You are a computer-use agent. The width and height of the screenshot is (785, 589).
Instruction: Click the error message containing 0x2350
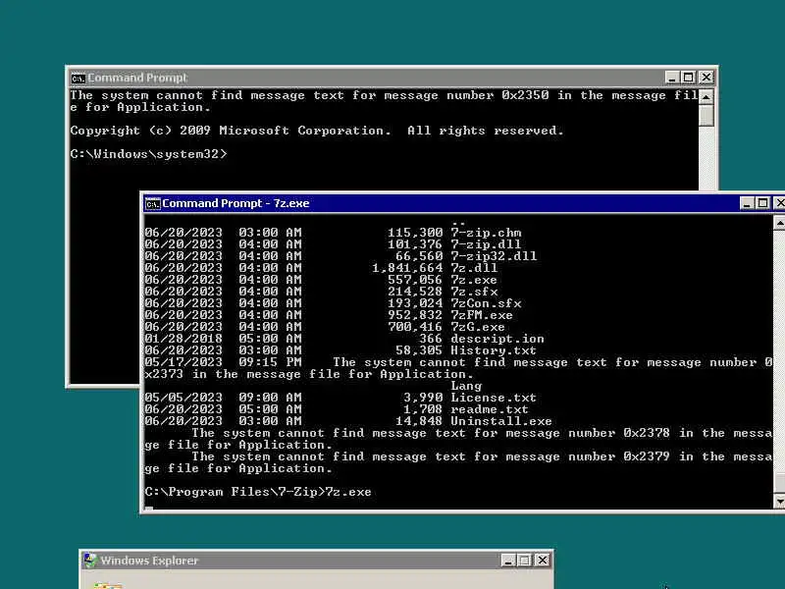point(384,101)
